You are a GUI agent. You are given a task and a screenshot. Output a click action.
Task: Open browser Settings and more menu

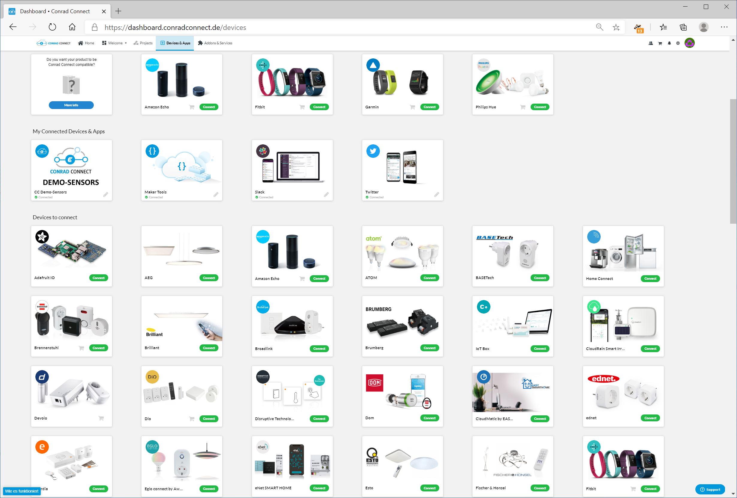point(724,27)
